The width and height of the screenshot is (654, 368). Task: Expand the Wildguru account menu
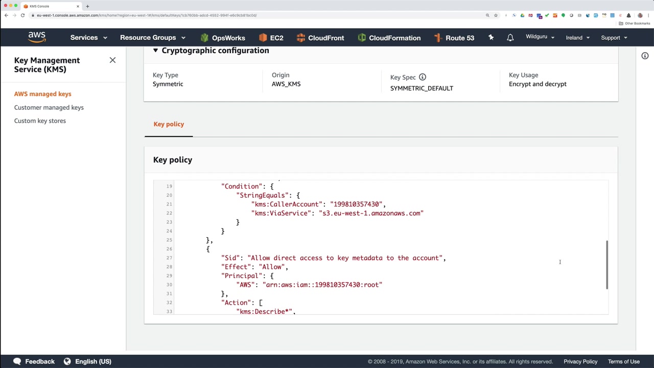point(540,37)
